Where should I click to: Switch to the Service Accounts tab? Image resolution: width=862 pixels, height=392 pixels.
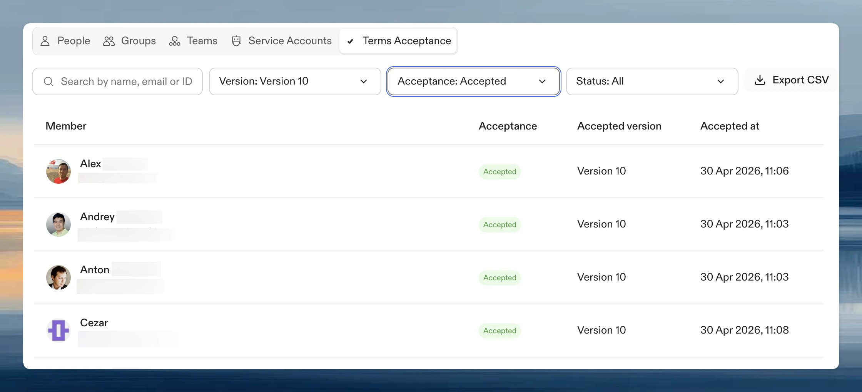pyautogui.click(x=281, y=41)
